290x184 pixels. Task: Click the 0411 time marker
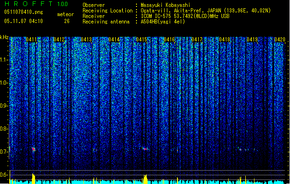click(x=31, y=40)
